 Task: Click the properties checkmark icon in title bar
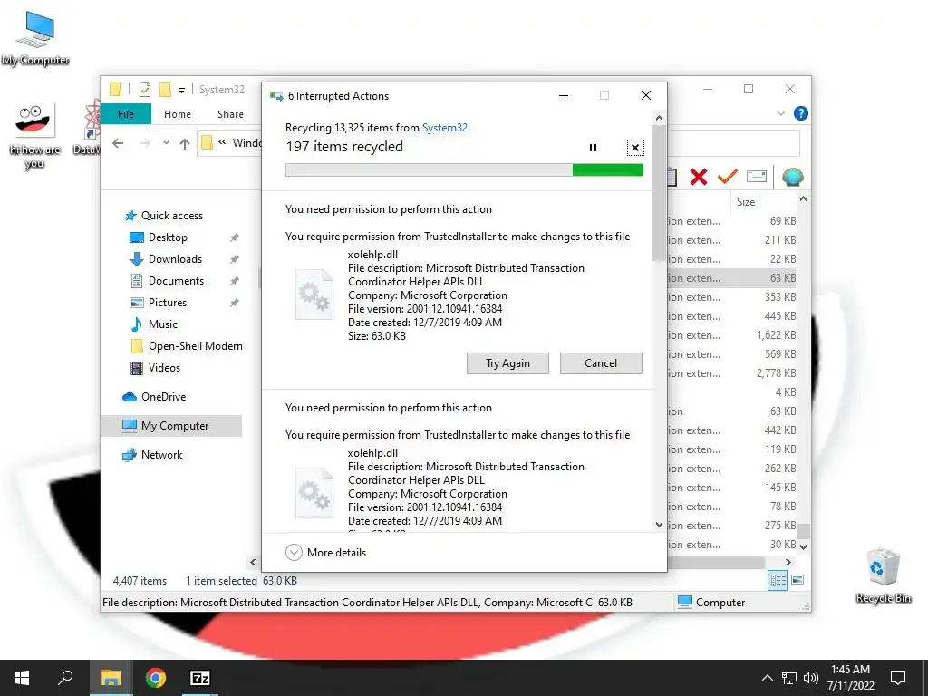(x=144, y=90)
